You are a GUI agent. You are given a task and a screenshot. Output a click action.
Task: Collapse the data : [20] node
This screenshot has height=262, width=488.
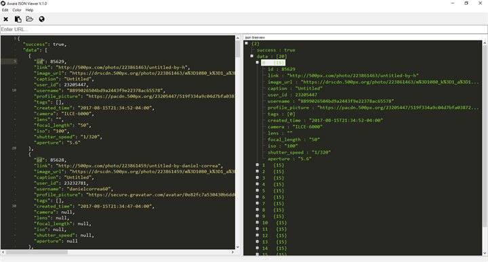pos(251,56)
